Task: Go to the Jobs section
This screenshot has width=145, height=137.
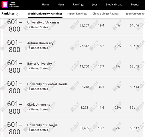Action: coord(95,5)
